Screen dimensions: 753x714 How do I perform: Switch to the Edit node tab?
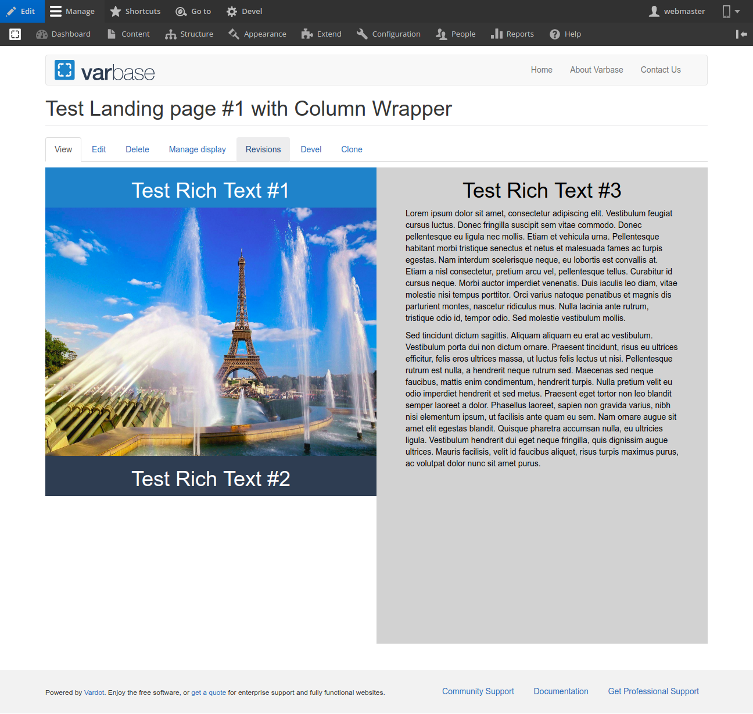99,149
